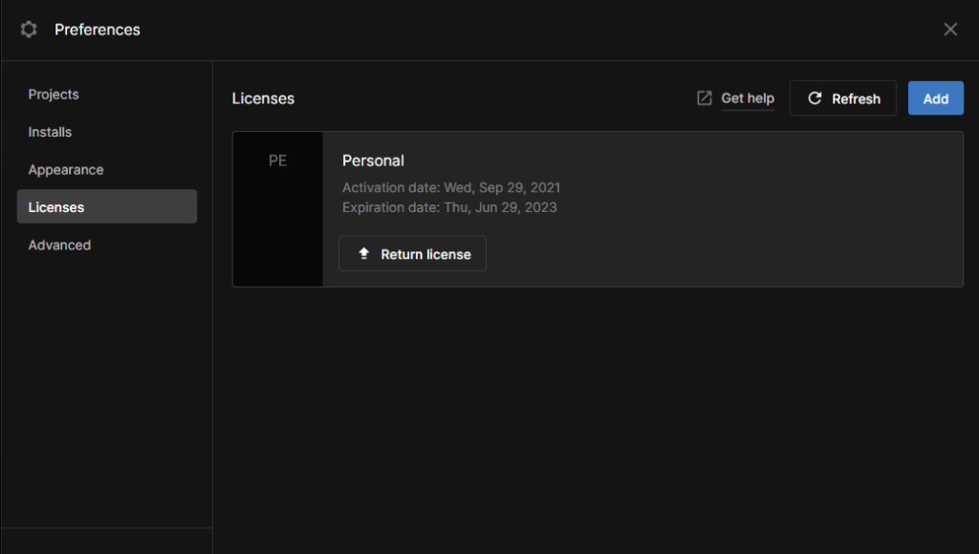Go to the Appearance settings
This screenshot has height=554, width=979.
[x=66, y=170]
